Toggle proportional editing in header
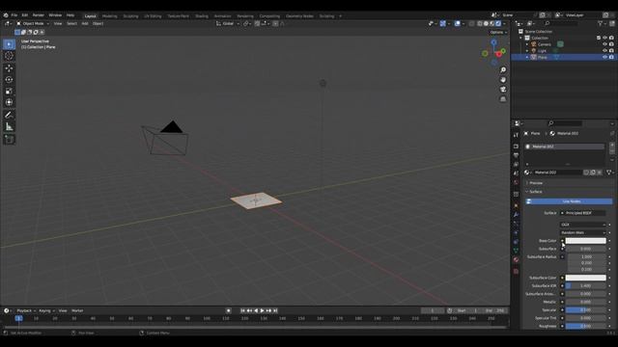 275,23
